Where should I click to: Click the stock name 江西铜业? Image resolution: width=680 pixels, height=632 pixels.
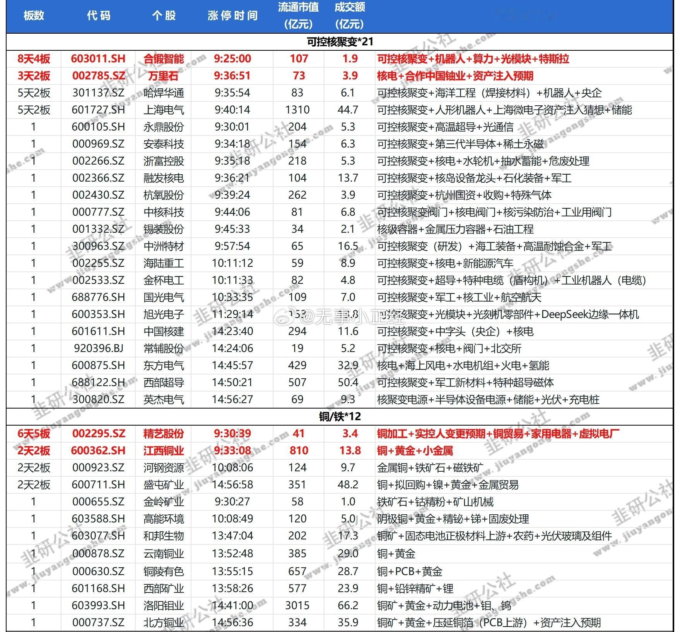pos(164,450)
